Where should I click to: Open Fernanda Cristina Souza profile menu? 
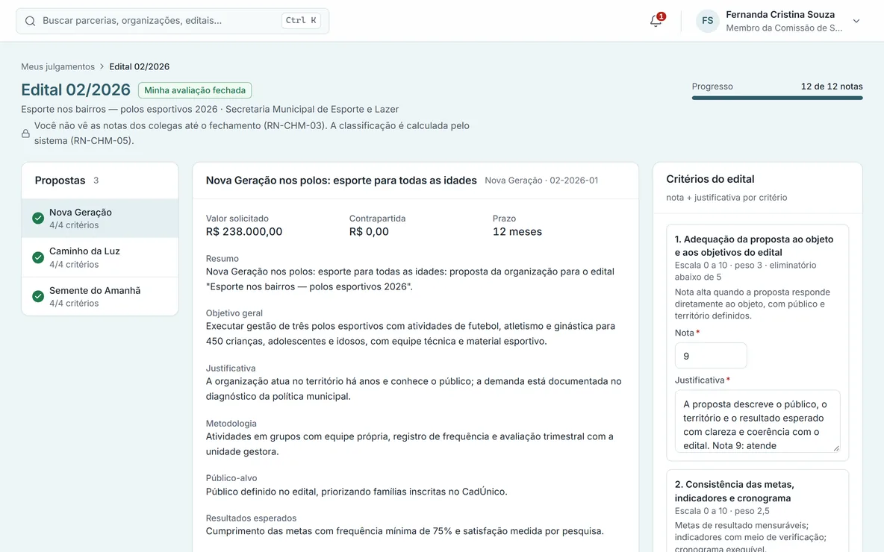point(779,21)
